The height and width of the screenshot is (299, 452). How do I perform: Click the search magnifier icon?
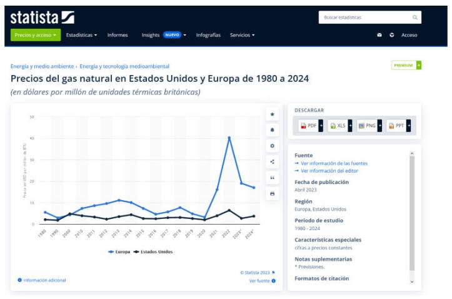click(415, 18)
